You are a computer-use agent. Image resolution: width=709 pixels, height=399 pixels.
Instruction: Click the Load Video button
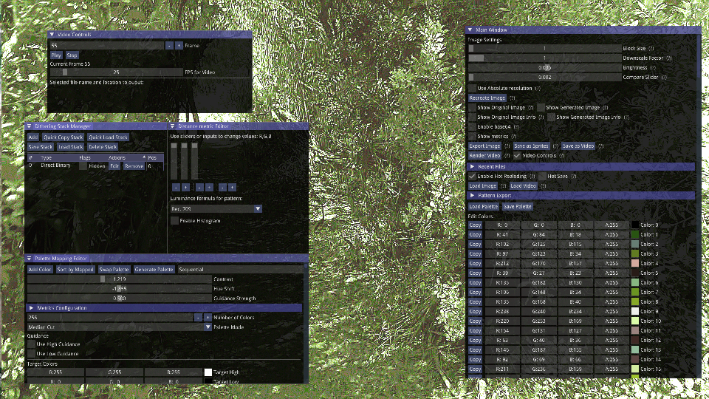coord(523,185)
